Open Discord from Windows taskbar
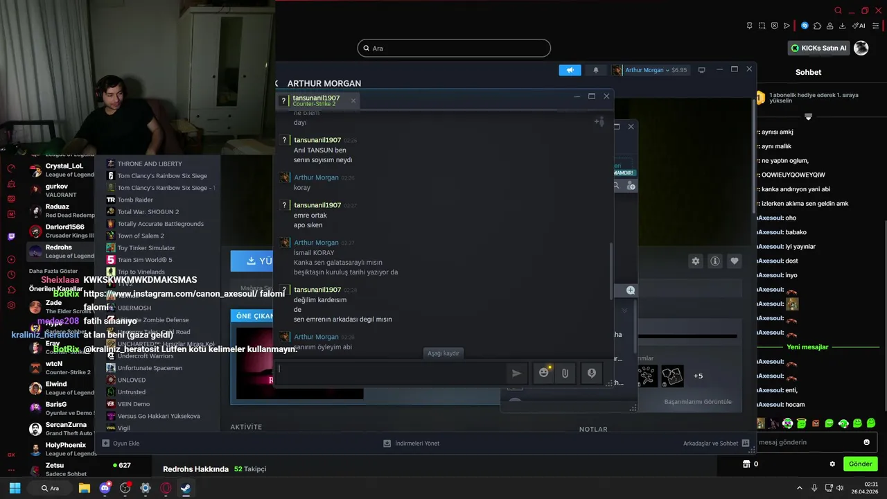The height and width of the screenshot is (499, 887). pos(105,488)
